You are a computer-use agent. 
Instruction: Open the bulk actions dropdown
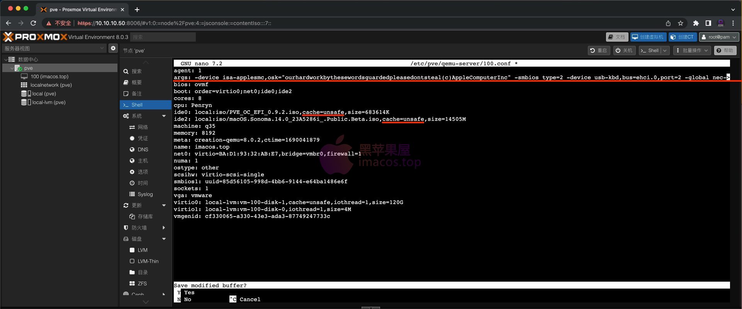pyautogui.click(x=692, y=50)
